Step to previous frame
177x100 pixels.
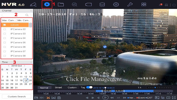click(x=87, y=98)
